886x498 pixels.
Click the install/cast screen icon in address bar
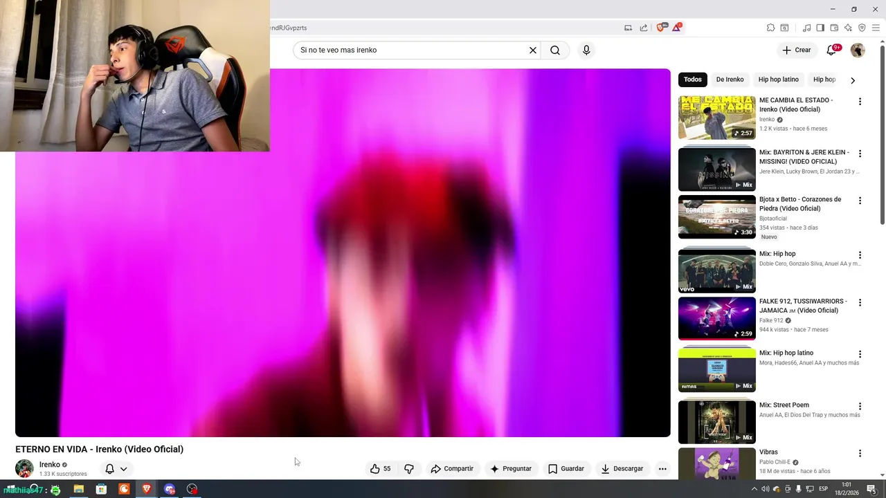coord(629,28)
